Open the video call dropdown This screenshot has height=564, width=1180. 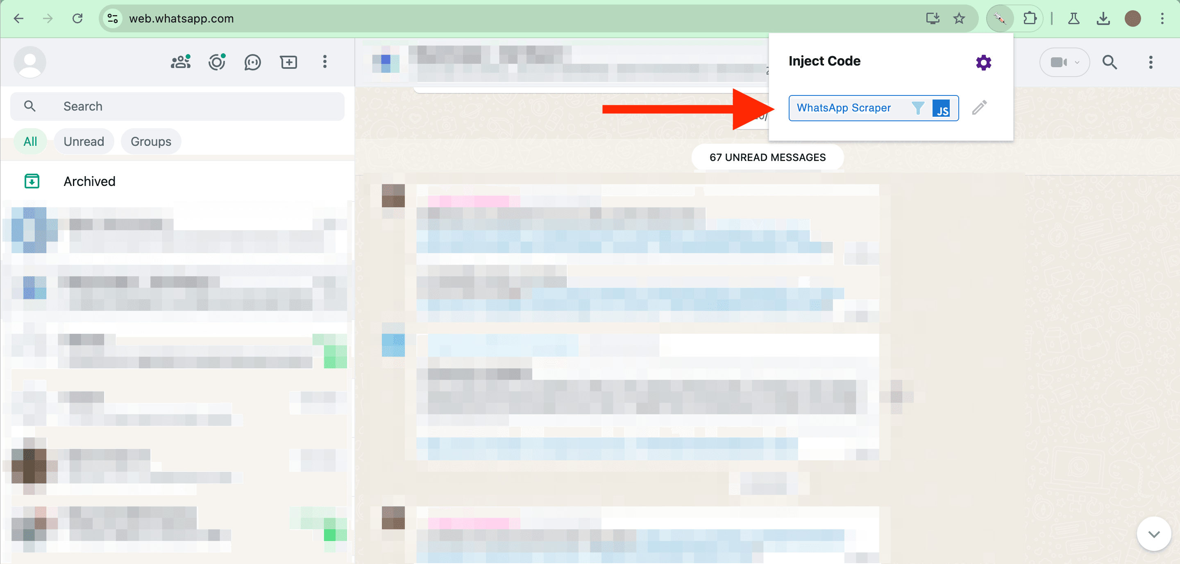pos(1064,62)
